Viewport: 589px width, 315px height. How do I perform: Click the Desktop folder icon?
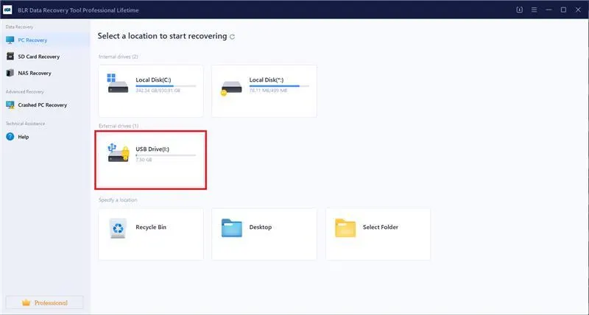pos(232,227)
